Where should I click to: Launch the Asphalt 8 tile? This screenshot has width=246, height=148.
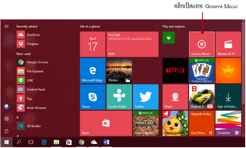(202, 97)
